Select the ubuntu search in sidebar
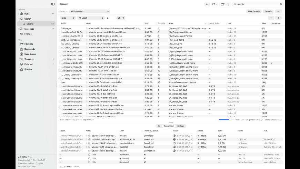The height and width of the screenshot is (169, 300). point(36,24)
